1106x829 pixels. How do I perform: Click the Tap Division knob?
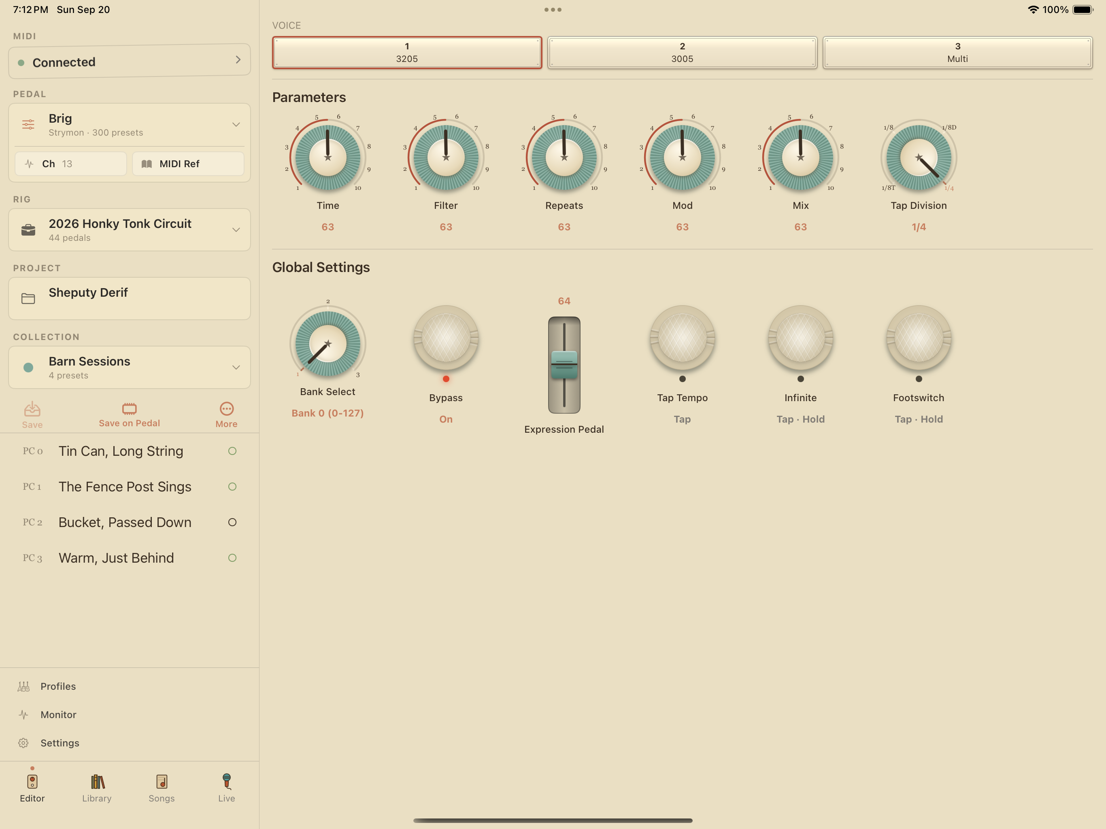point(919,157)
